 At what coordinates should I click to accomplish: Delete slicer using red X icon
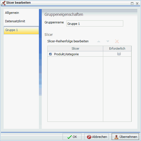[117, 41]
